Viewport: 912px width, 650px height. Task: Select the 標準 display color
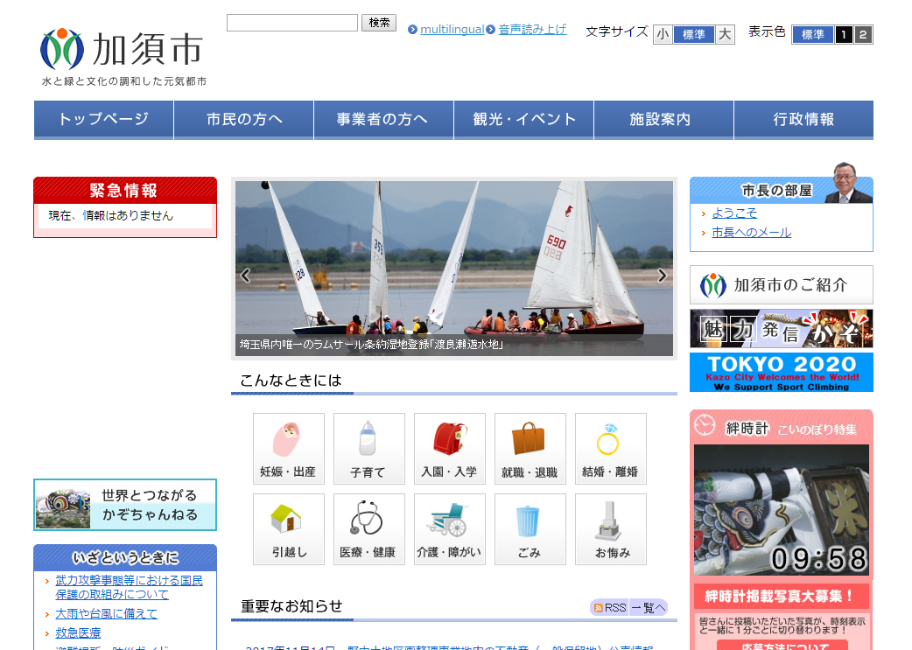coord(812,34)
